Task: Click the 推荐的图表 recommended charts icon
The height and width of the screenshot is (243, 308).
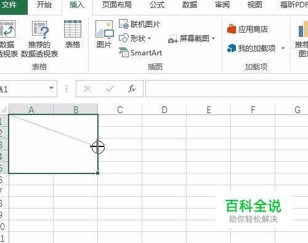Action: 302,39
